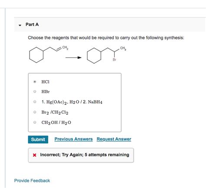Click the Submit button

point(38,139)
